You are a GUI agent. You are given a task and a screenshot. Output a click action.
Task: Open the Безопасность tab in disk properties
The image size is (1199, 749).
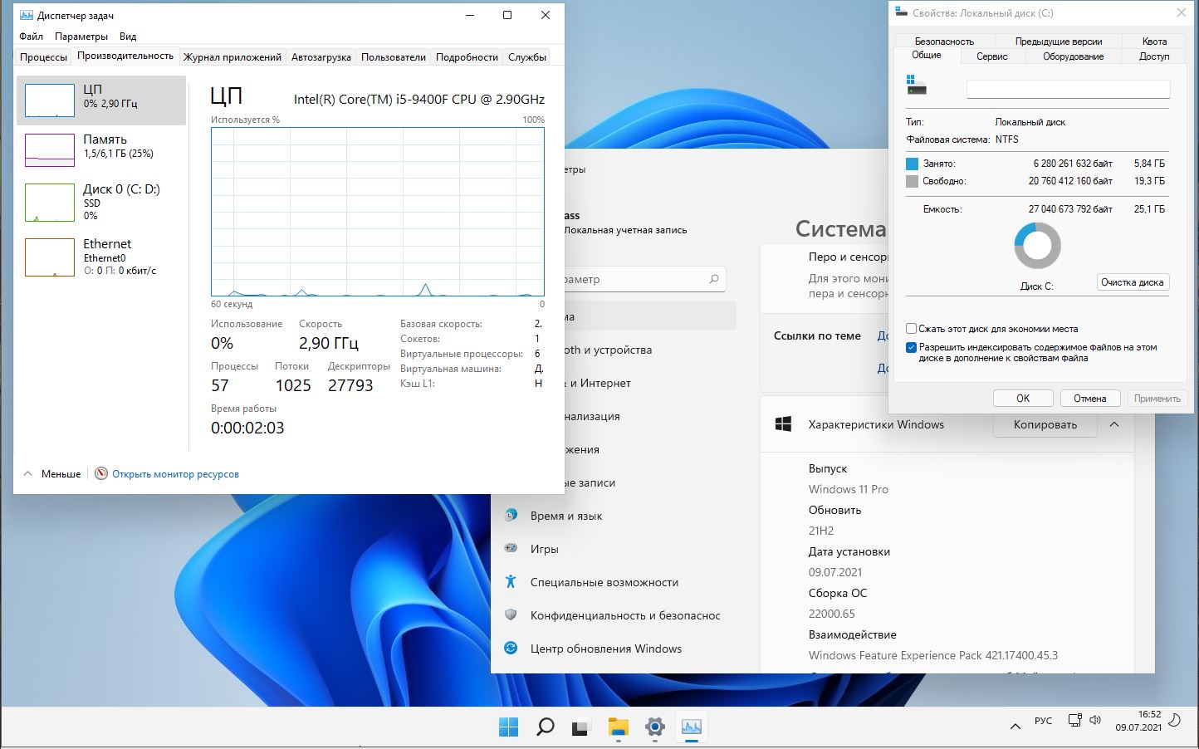pyautogui.click(x=944, y=42)
